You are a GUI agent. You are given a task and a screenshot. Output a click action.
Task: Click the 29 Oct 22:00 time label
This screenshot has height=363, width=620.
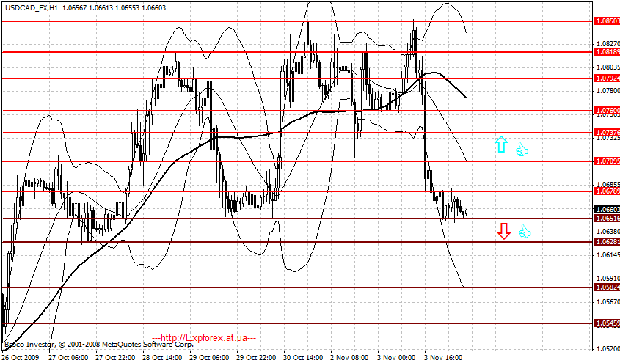coord(256,357)
